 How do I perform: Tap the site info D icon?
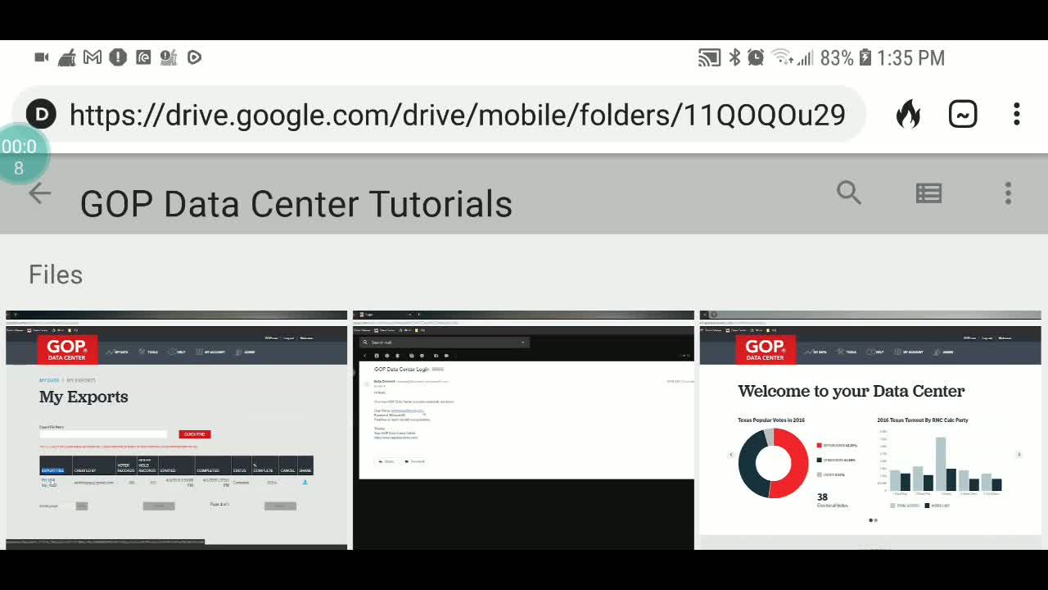click(41, 115)
